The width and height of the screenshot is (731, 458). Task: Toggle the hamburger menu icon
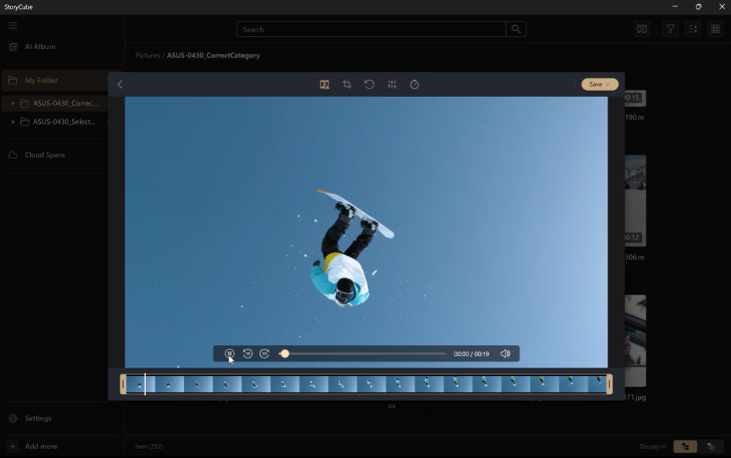click(x=12, y=25)
